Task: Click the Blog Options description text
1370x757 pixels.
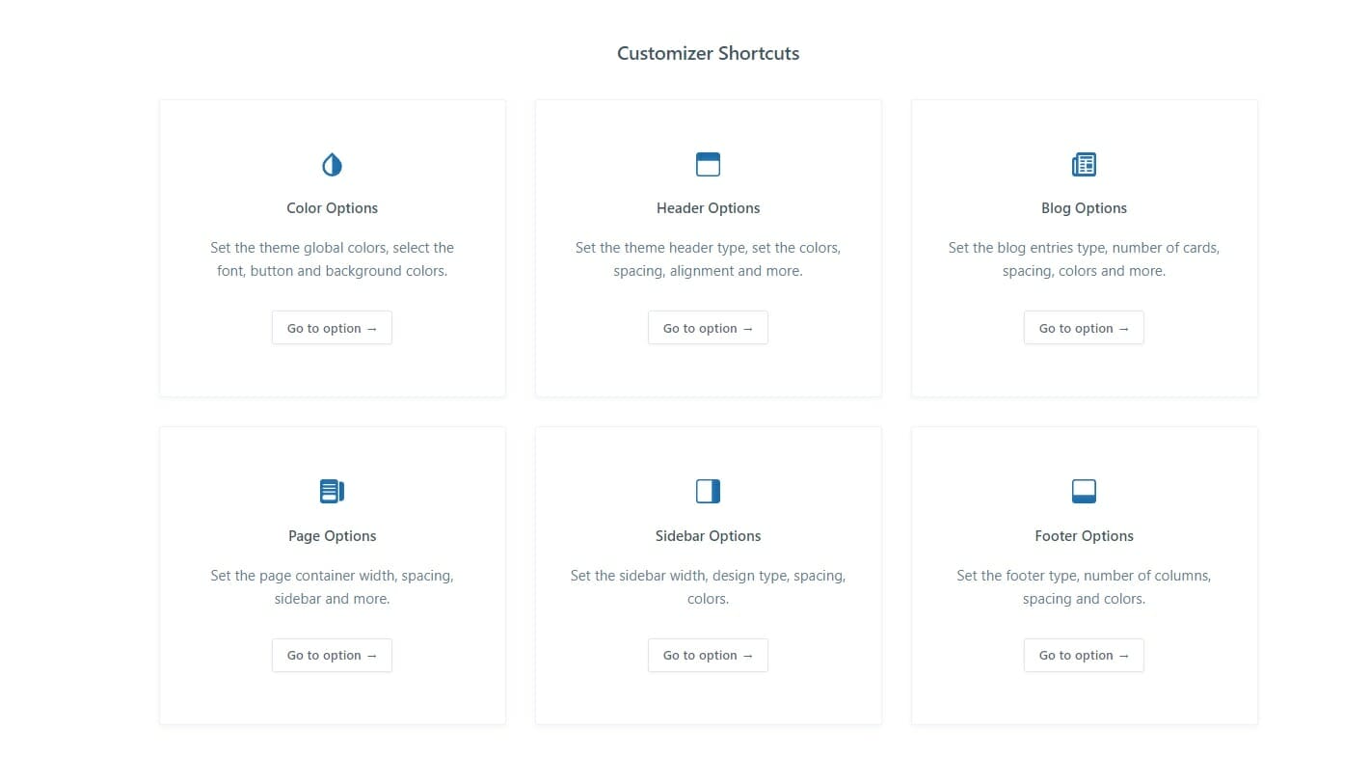Action: [1084, 259]
